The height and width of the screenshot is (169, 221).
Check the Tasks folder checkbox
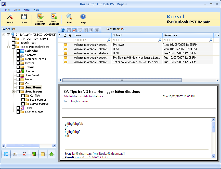(x=18, y=108)
